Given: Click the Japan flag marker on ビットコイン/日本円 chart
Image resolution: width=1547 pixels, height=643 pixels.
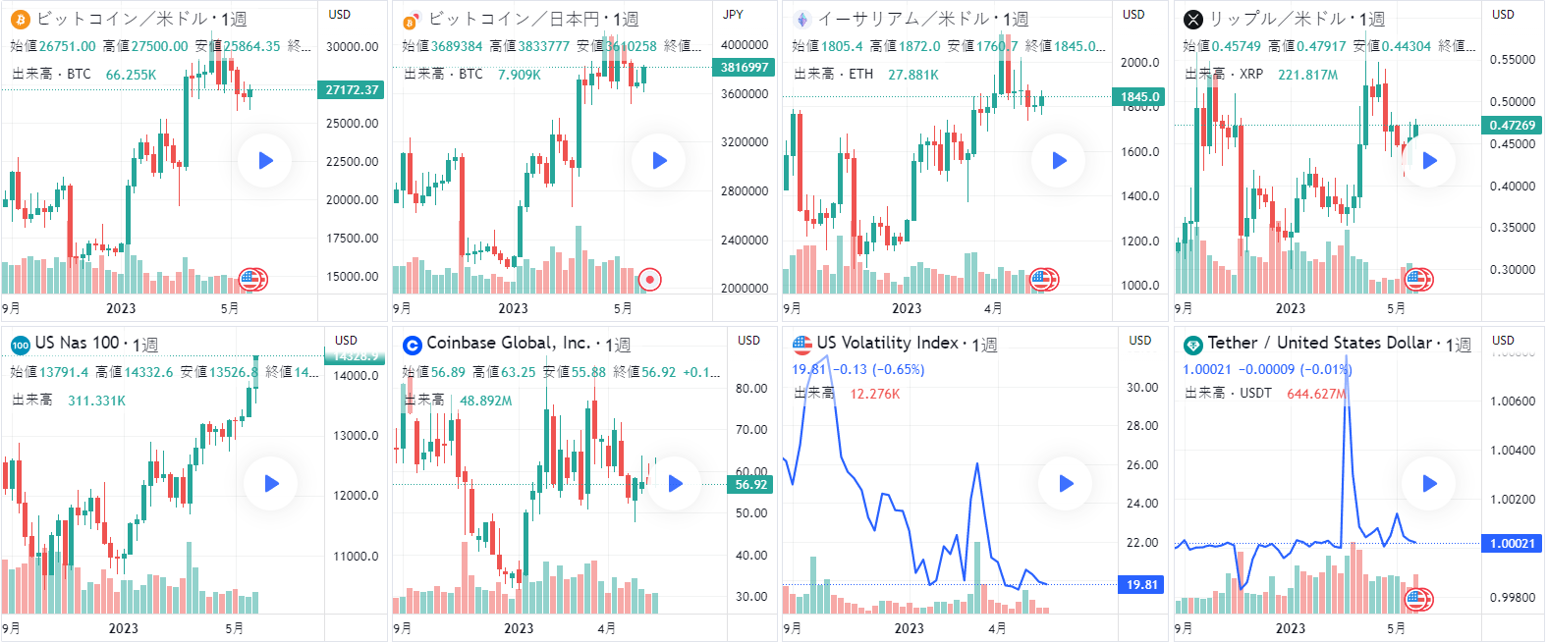Looking at the screenshot, I should (649, 280).
